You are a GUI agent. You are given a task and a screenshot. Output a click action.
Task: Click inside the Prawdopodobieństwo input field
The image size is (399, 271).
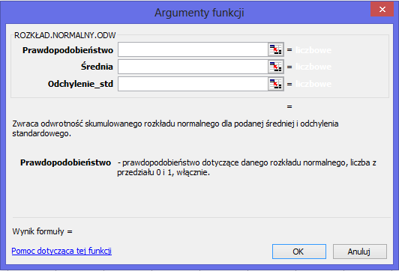pos(193,49)
